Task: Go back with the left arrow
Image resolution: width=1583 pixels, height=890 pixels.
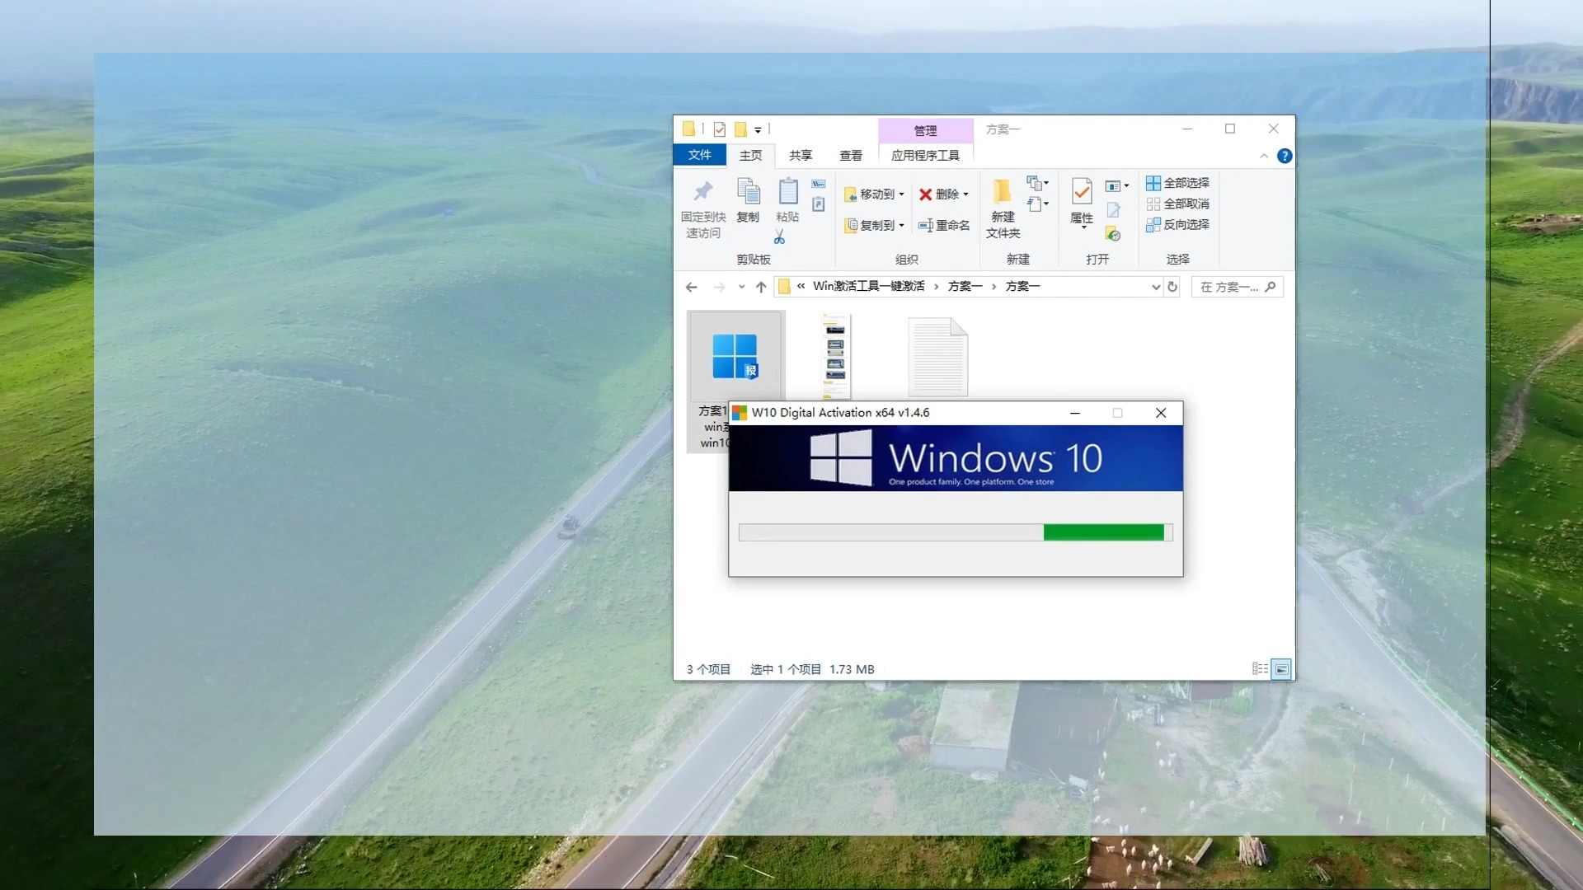Action: [x=691, y=287]
